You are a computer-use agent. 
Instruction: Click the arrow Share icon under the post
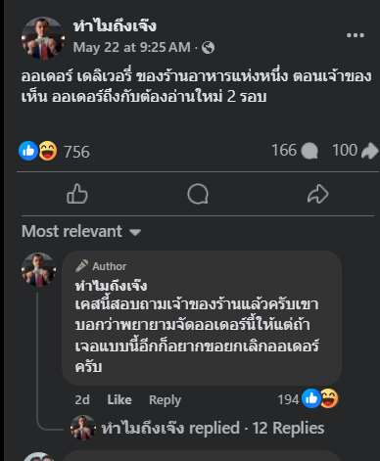[317, 194]
